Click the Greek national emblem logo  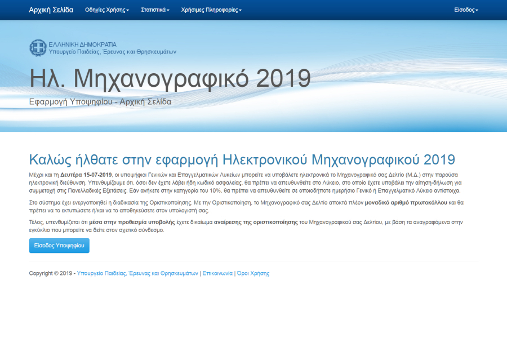click(38, 48)
